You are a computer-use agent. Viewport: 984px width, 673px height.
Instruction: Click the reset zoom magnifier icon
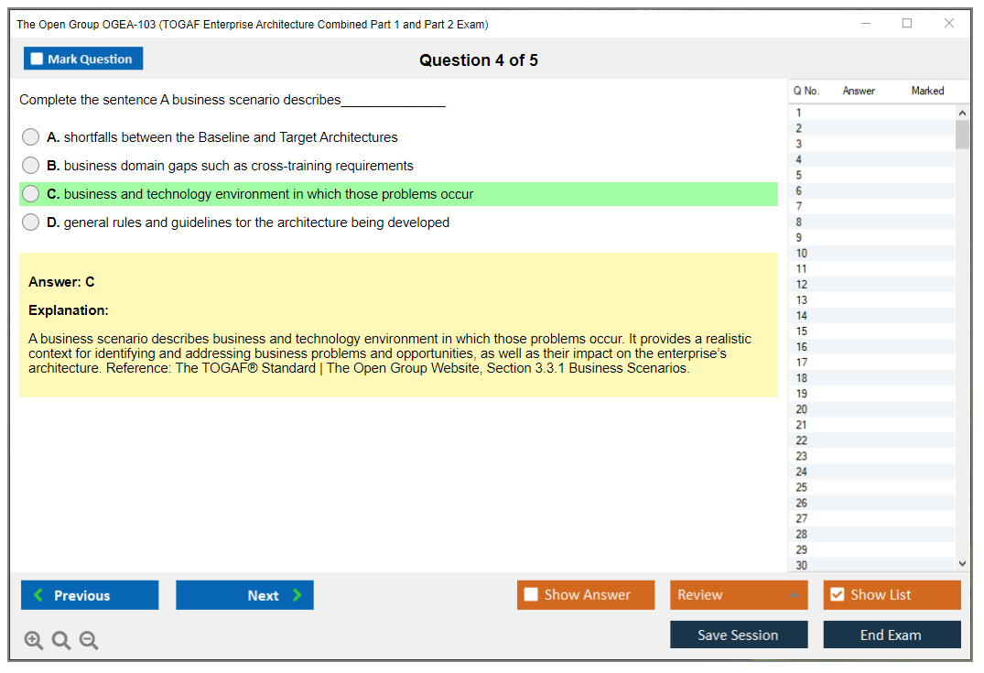pyautogui.click(x=61, y=641)
